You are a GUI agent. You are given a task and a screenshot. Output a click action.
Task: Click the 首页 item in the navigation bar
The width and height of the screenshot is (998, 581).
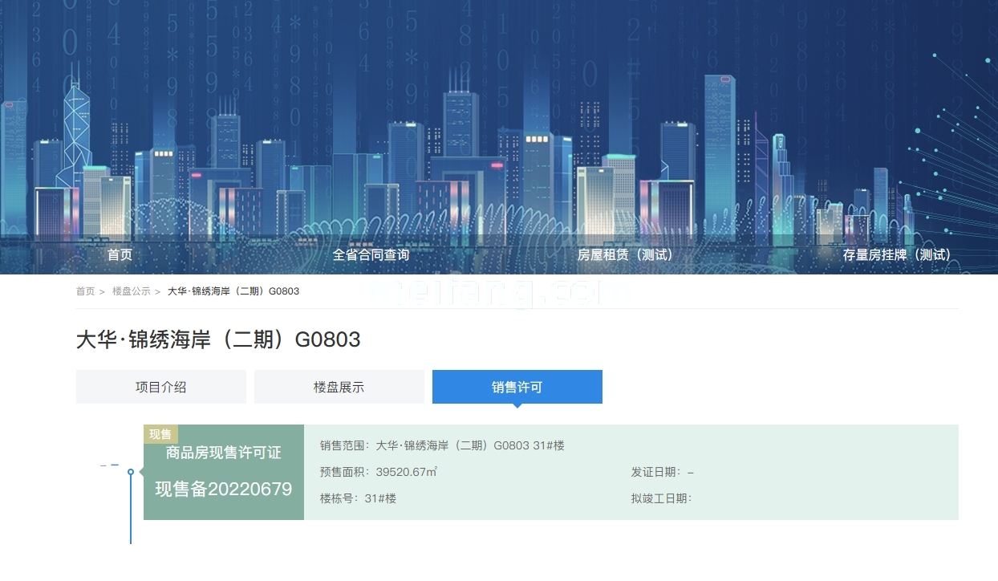pyautogui.click(x=120, y=254)
